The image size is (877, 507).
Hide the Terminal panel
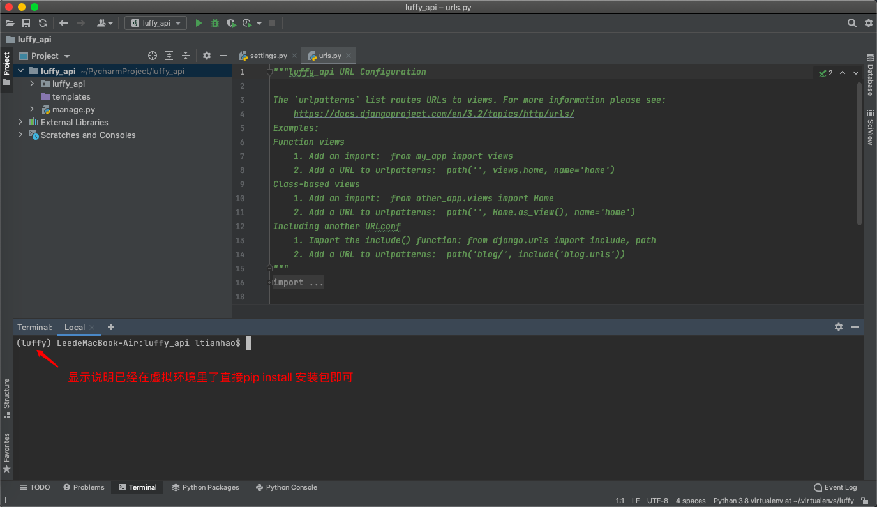pyautogui.click(x=855, y=327)
